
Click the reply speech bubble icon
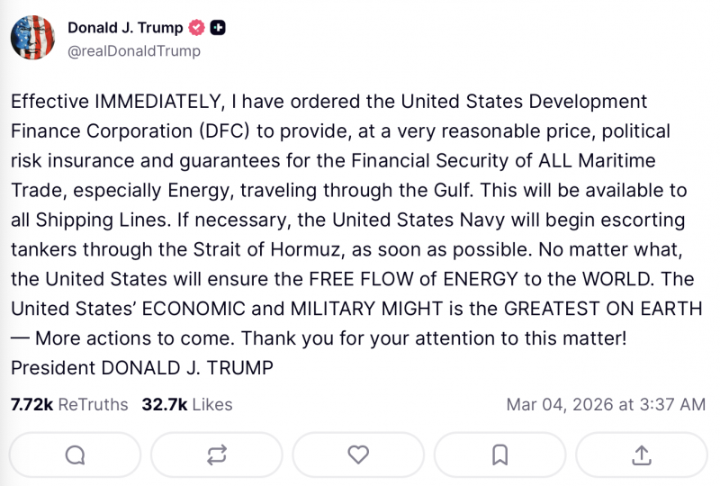pyautogui.click(x=76, y=455)
